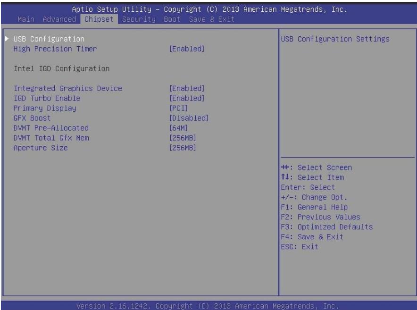Open the Primary Display PCI option list
This screenshot has height=310, width=417.
tap(178, 108)
